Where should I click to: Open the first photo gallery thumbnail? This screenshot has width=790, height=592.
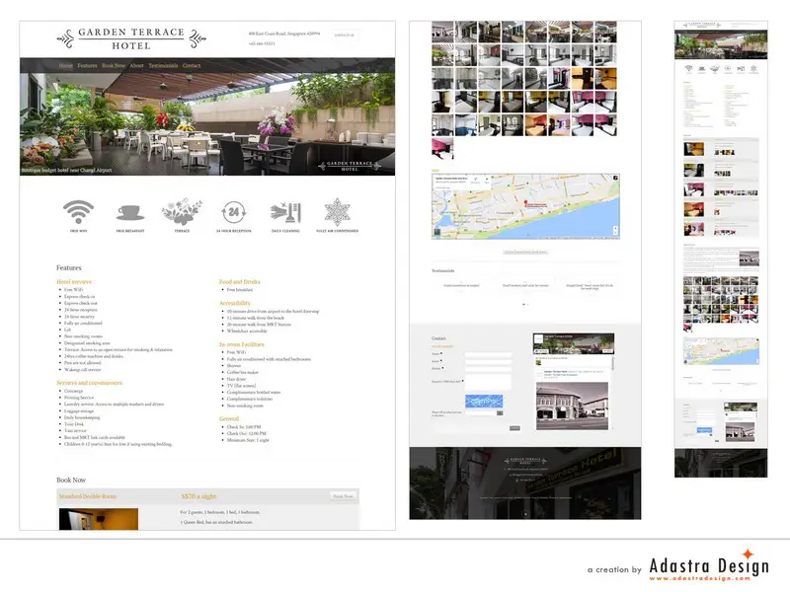[442, 31]
